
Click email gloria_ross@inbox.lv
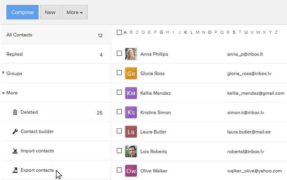[249, 74]
